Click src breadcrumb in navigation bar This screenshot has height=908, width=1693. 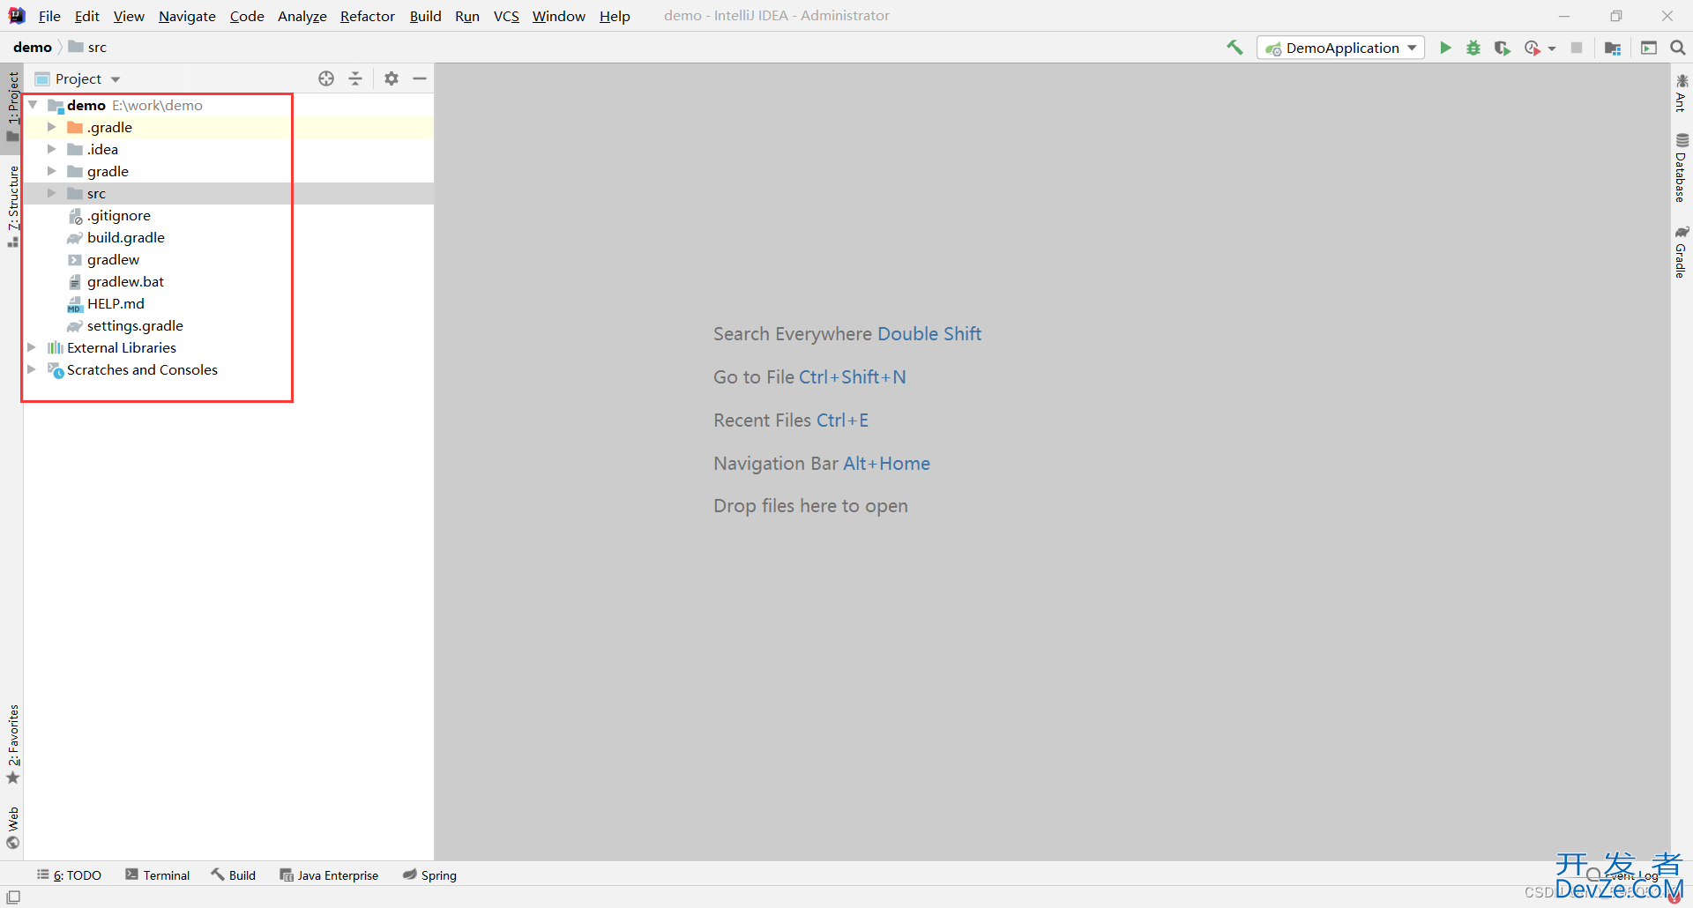click(x=88, y=48)
